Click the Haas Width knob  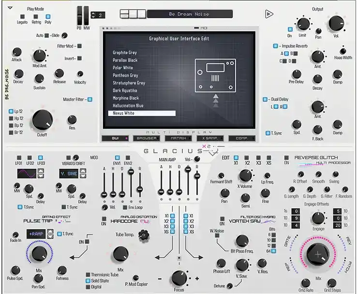point(343,51)
